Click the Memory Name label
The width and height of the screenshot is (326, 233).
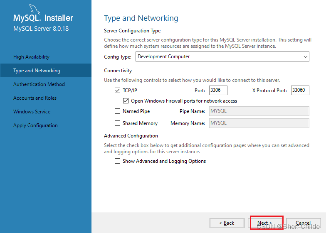point(188,123)
